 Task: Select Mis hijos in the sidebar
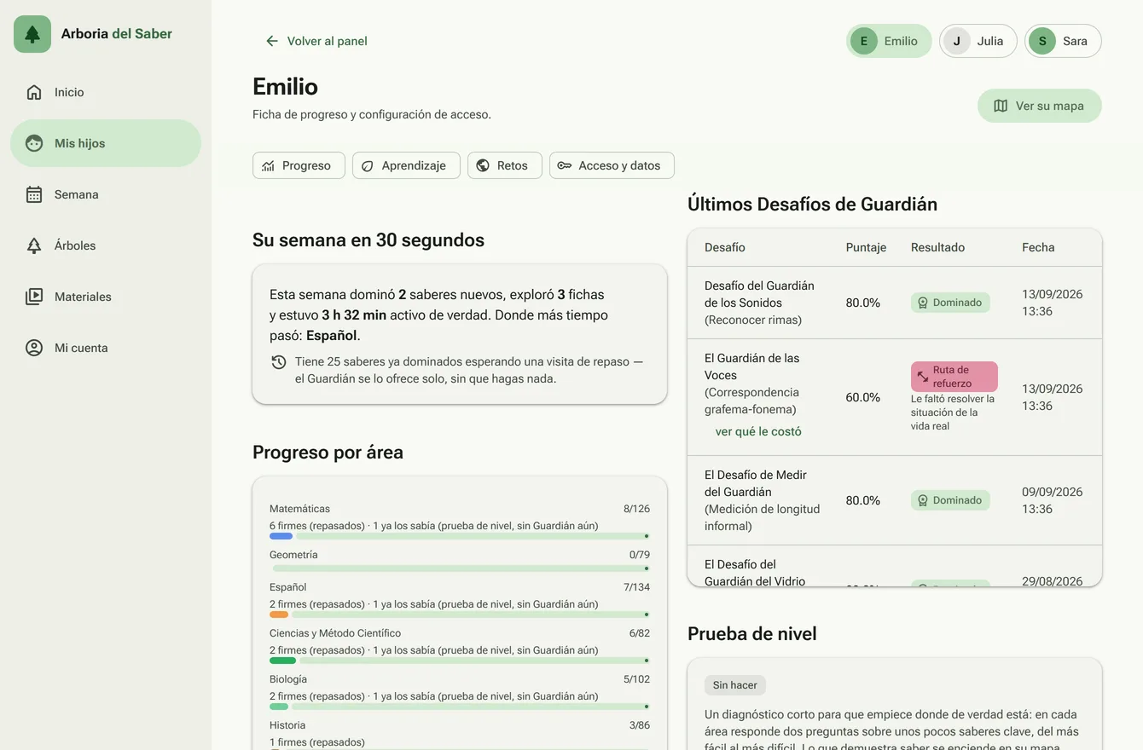tap(106, 143)
